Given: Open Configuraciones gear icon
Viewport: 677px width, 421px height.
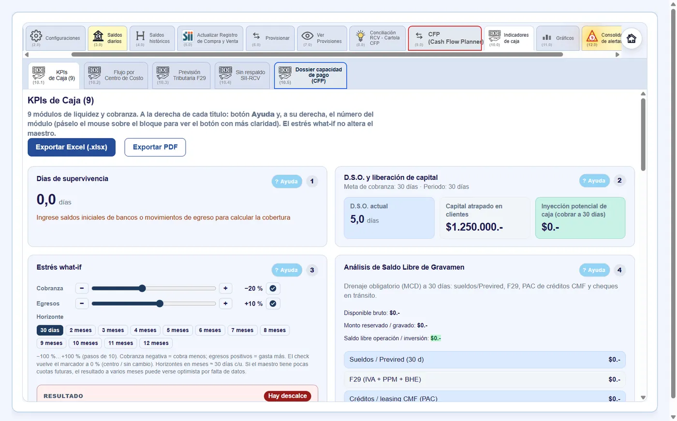Looking at the screenshot, I should point(36,36).
